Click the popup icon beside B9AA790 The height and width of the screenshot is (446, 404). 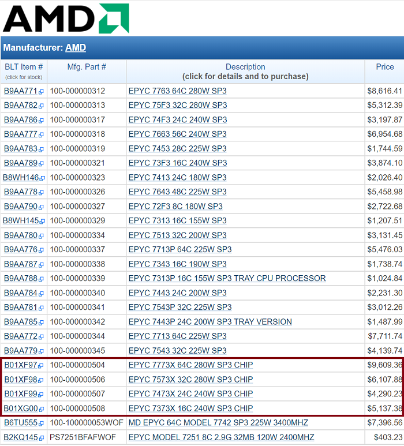pos(41,207)
